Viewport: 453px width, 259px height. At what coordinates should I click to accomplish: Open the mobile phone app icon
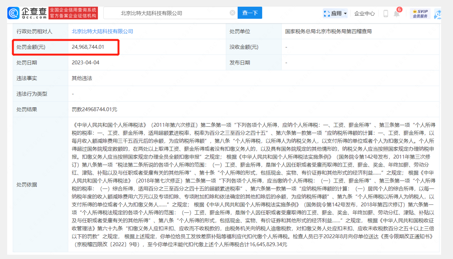tap(385, 13)
